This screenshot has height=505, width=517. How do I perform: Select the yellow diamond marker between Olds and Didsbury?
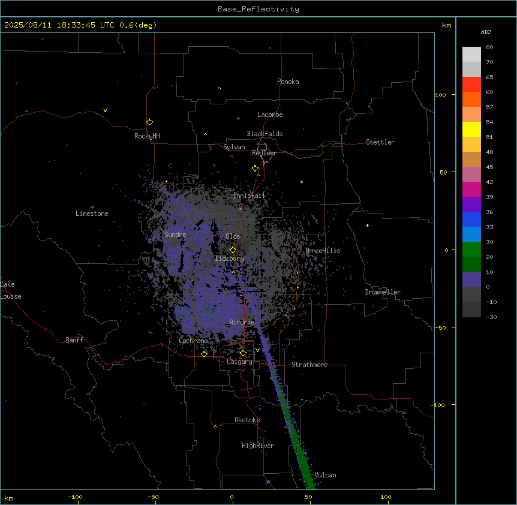pyautogui.click(x=233, y=250)
